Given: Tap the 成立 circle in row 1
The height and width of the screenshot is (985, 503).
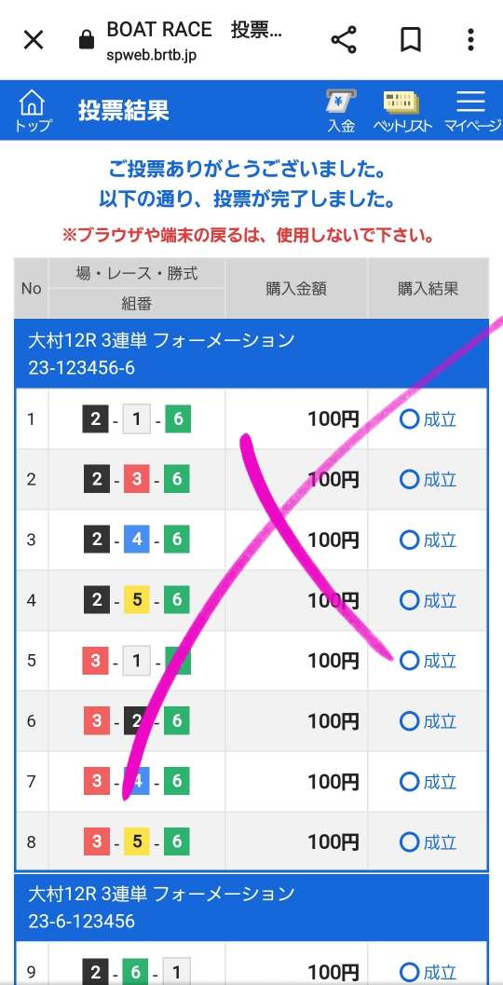Looking at the screenshot, I should (410, 419).
